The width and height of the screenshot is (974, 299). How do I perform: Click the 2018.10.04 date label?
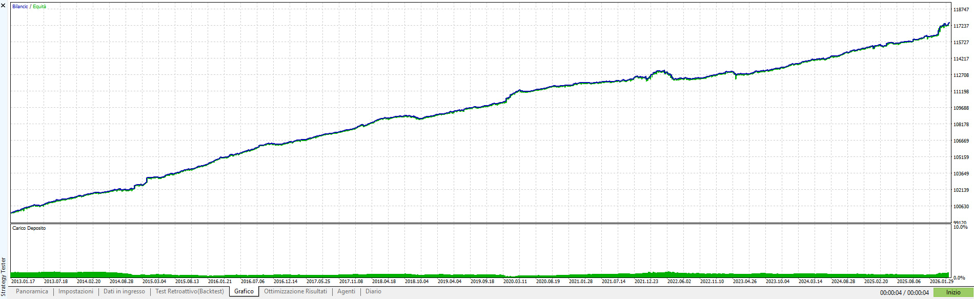point(417,281)
